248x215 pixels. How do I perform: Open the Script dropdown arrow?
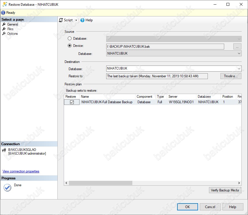click(76, 20)
